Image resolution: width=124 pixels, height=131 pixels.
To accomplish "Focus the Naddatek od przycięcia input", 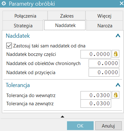I will coord(104,72).
